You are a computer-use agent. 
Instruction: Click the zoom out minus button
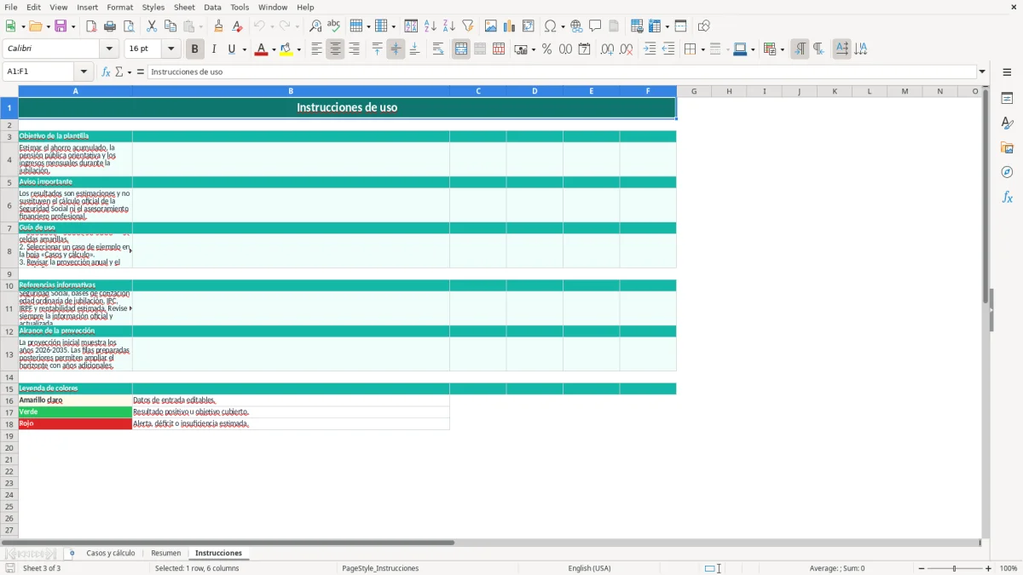pyautogui.click(x=922, y=568)
